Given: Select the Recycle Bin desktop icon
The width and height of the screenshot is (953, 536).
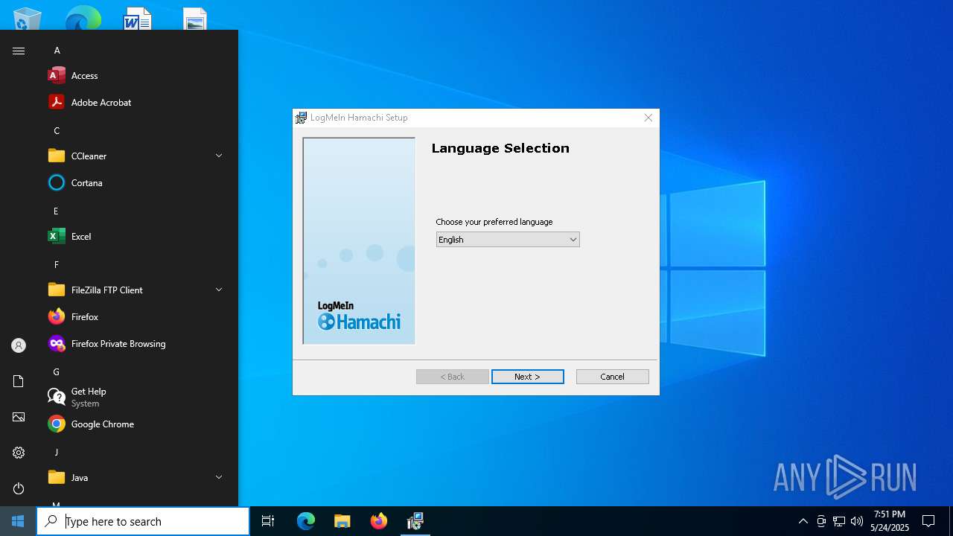Looking at the screenshot, I should [x=28, y=19].
